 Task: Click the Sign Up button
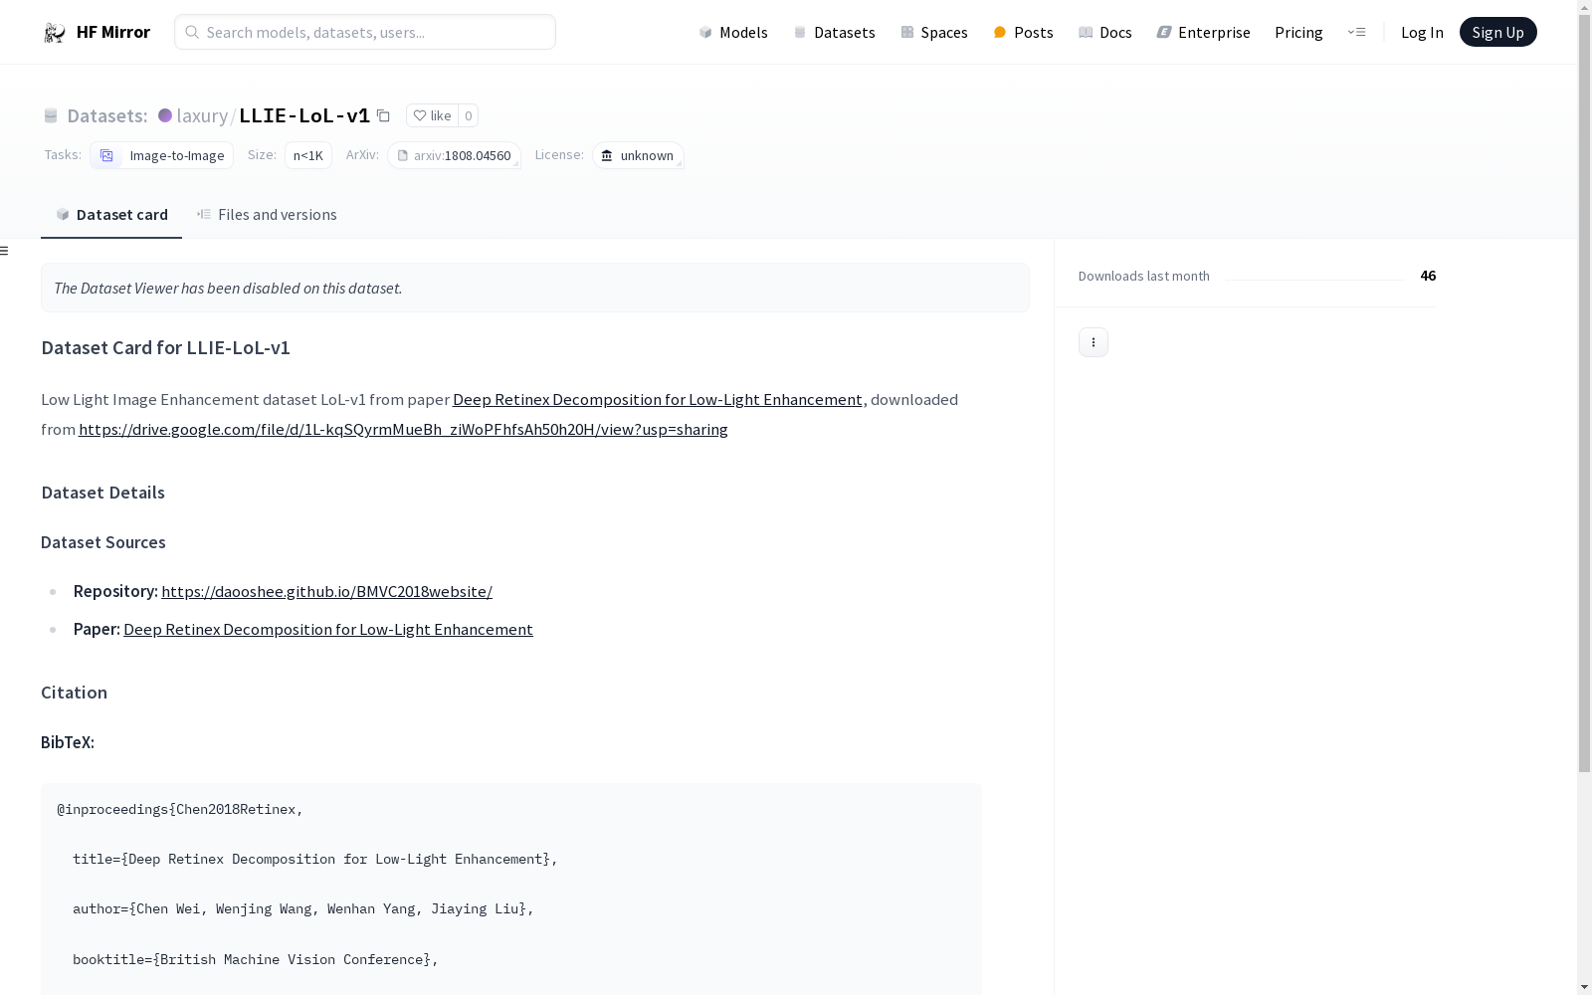1497,32
